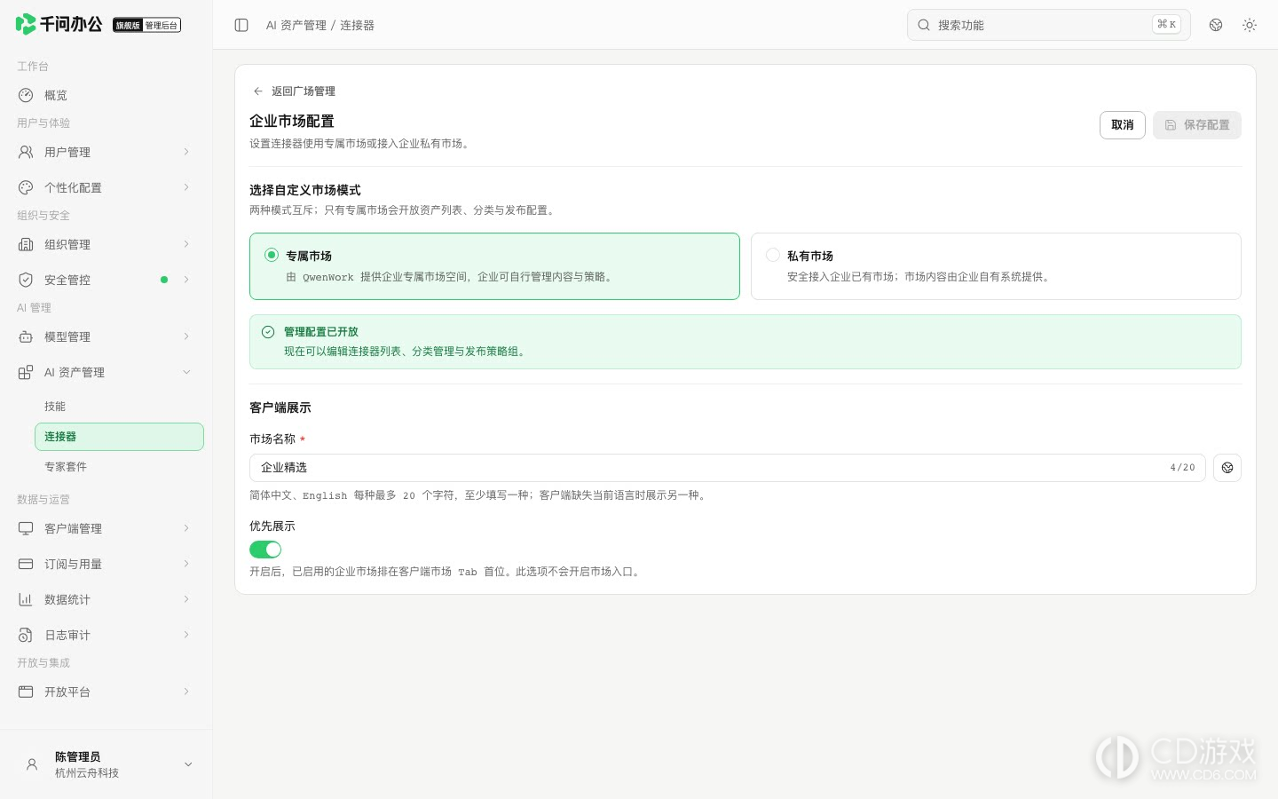Click the 客户端管理 monitor icon

(26, 528)
